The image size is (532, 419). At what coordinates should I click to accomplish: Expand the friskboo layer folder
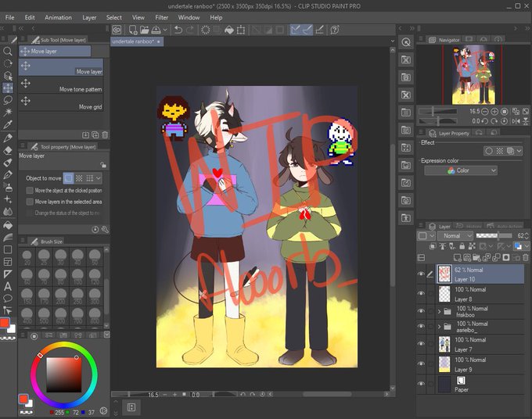point(440,311)
